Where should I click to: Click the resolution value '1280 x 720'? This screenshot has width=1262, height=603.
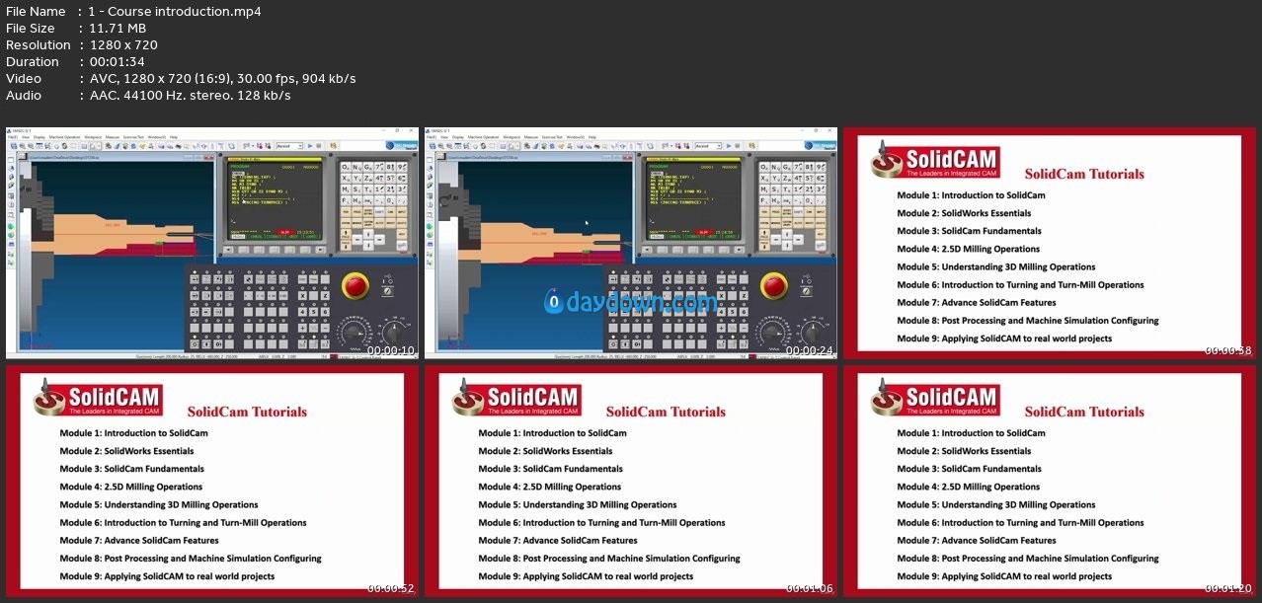(x=122, y=45)
